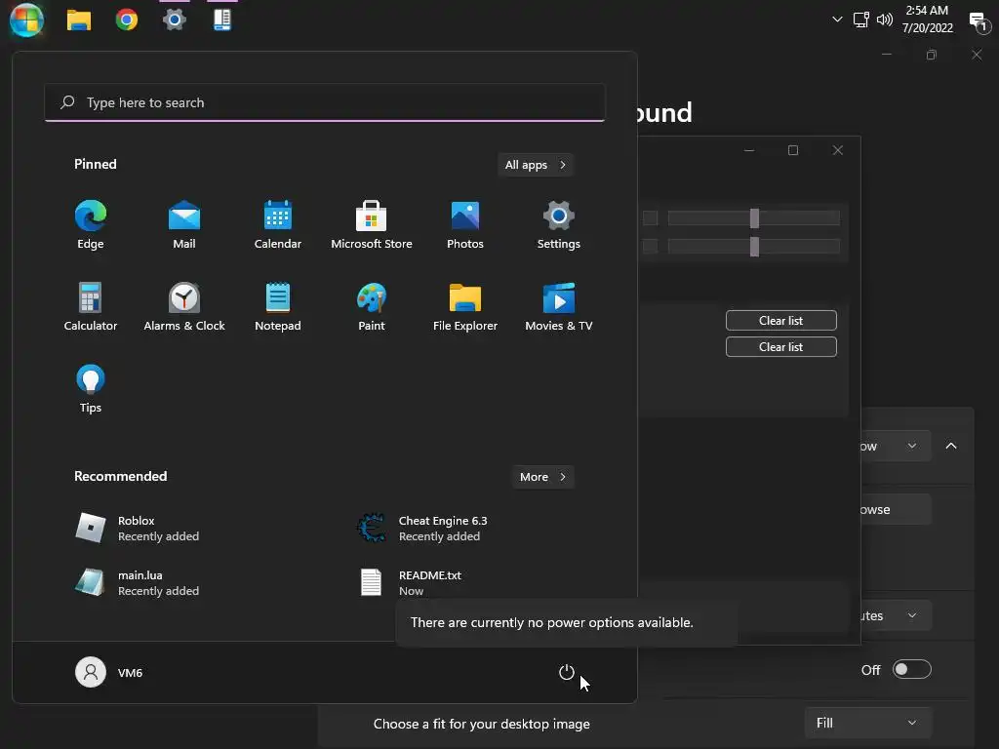The height and width of the screenshot is (749, 999).
Task: Click the lower Clear list button
Action: [x=781, y=346]
